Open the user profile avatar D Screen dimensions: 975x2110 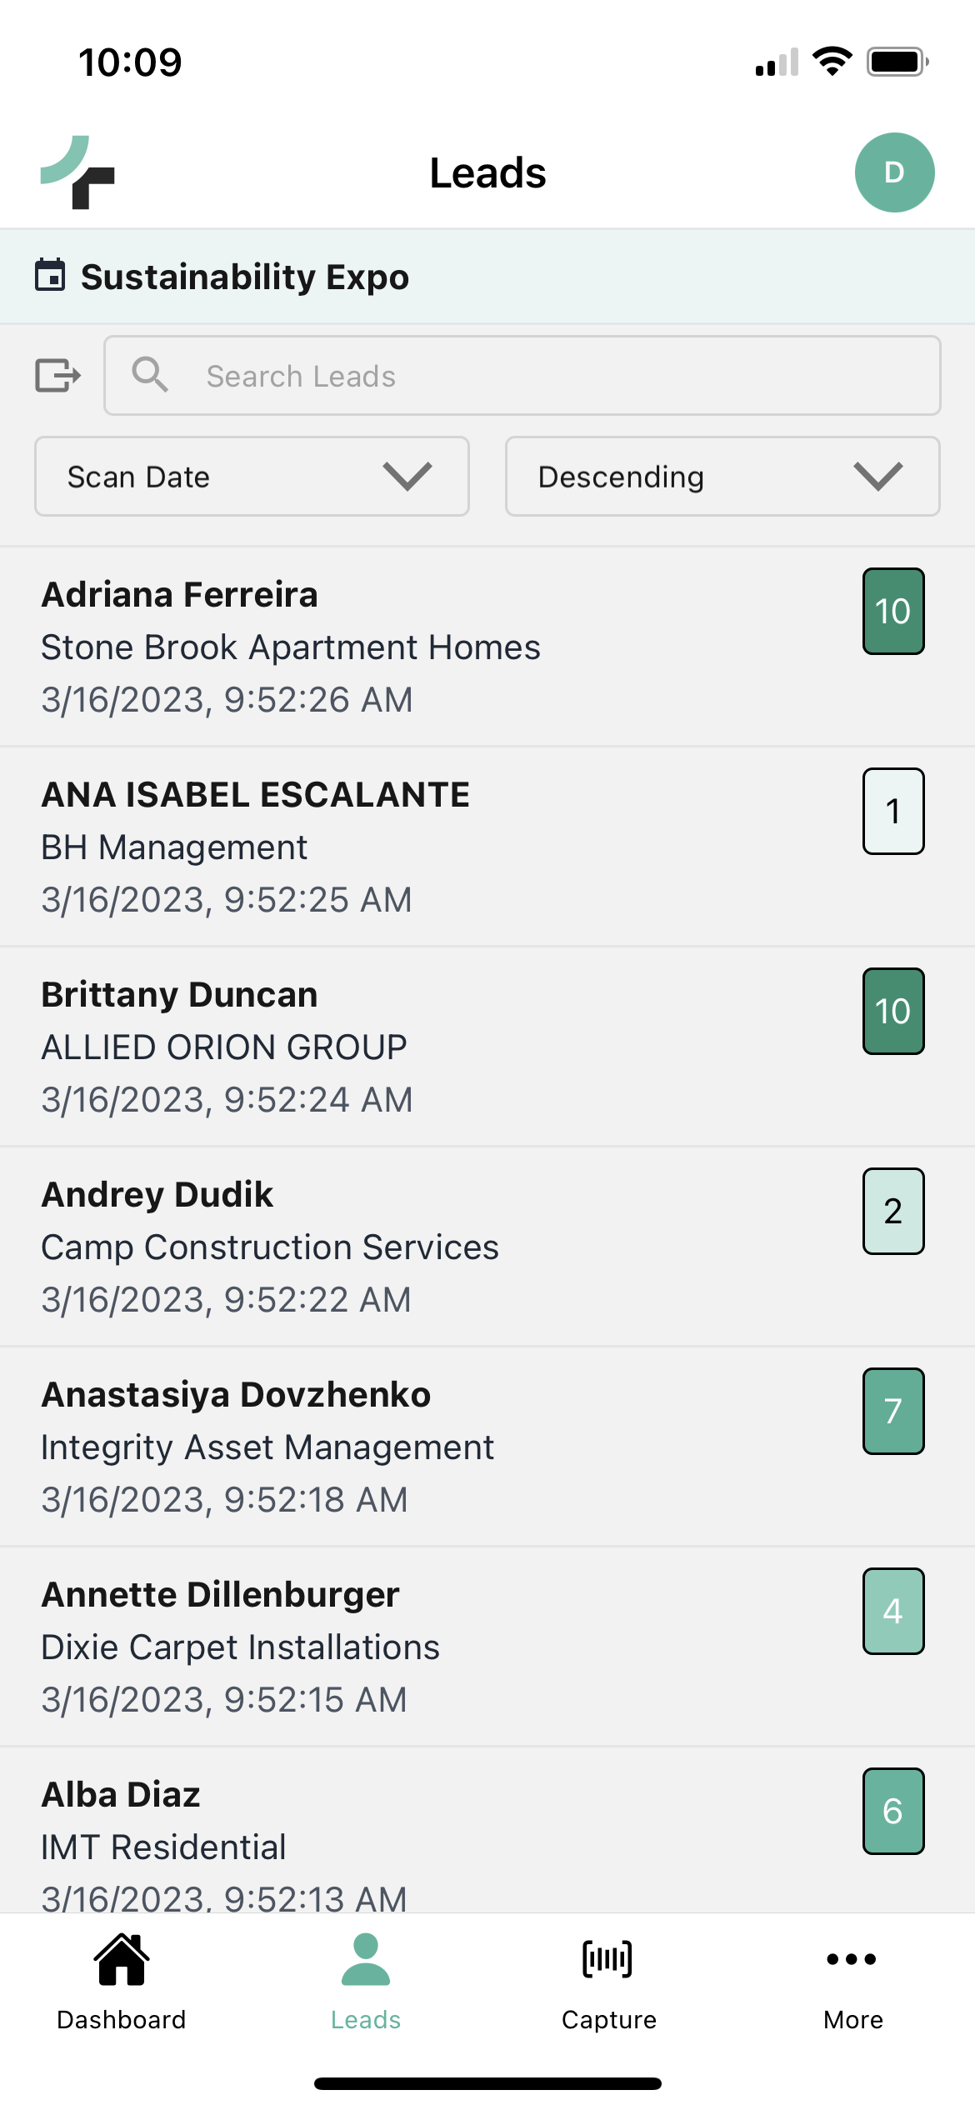(x=894, y=172)
